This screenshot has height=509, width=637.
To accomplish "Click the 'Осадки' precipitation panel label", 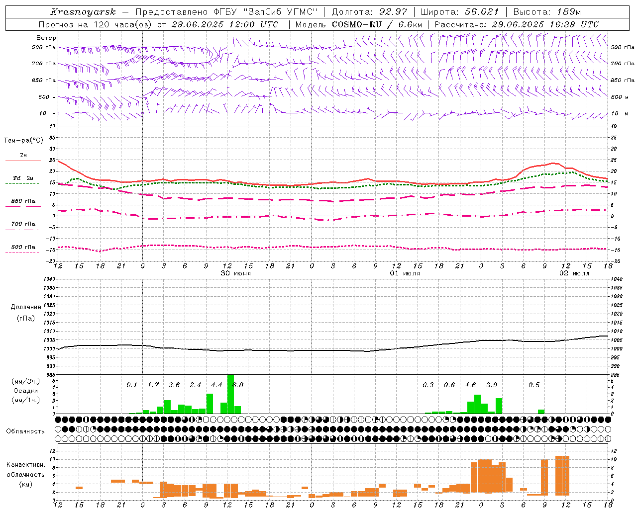I will click(26, 391).
